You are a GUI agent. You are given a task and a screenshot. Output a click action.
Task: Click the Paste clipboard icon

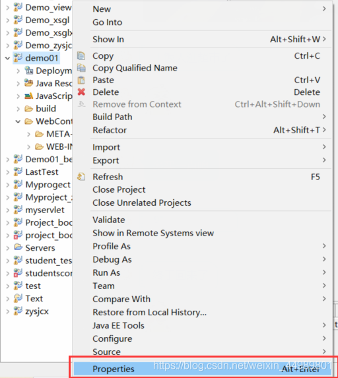pos(81,80)
